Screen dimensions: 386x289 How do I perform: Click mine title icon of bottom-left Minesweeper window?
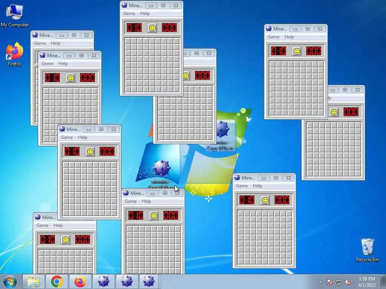(x=38, y=217)
